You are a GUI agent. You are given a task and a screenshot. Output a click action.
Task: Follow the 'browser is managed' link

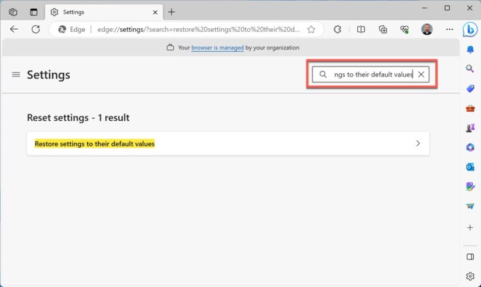pos(218,48)
